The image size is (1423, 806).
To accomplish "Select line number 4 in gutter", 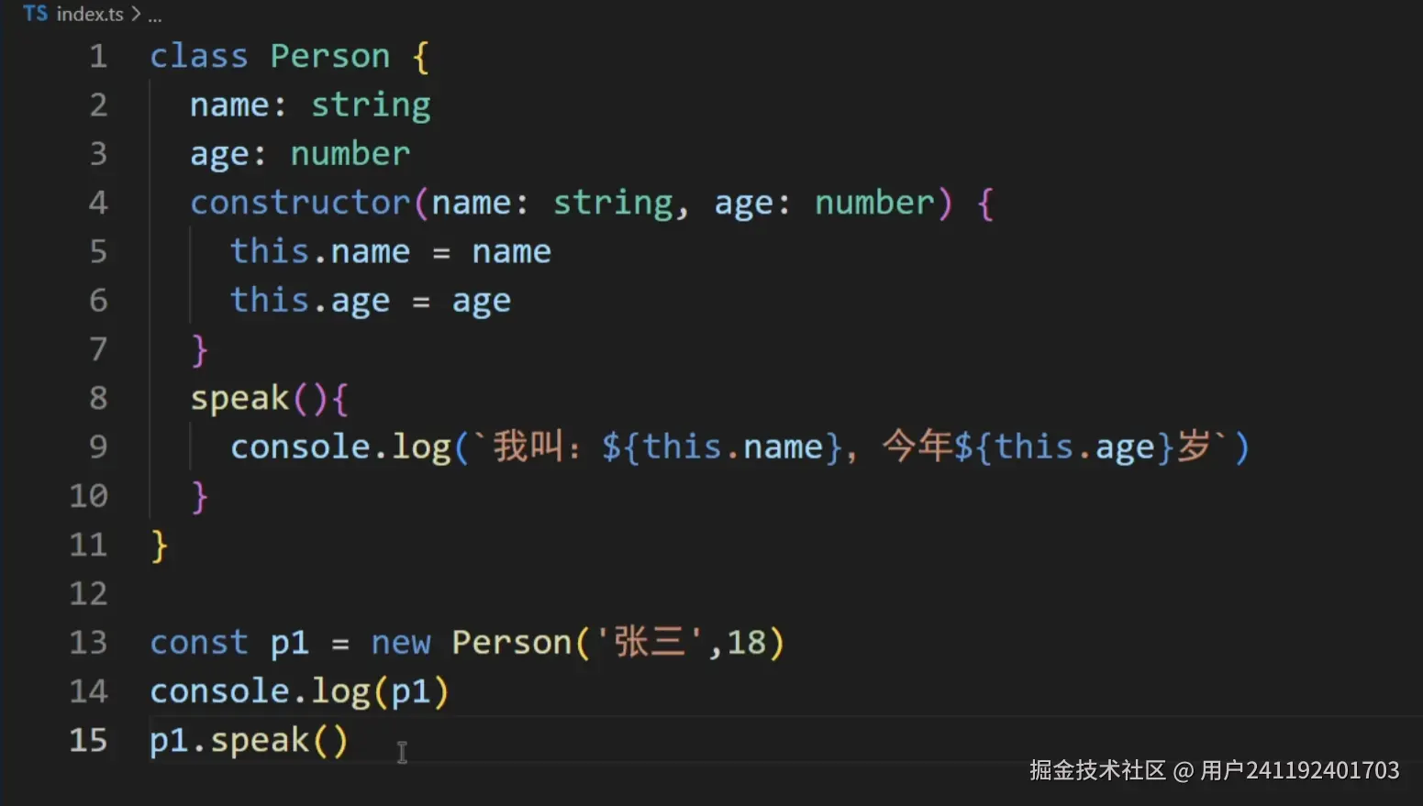I will 97,203.
